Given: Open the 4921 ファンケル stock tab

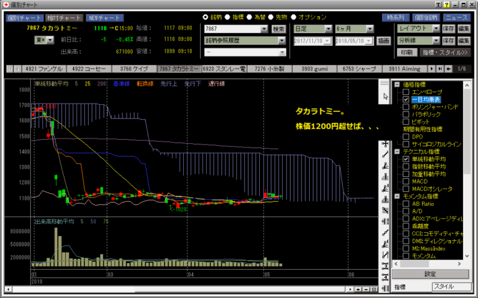Looking at the screenshot, I should pyautogui.click(x=44, y=69).
